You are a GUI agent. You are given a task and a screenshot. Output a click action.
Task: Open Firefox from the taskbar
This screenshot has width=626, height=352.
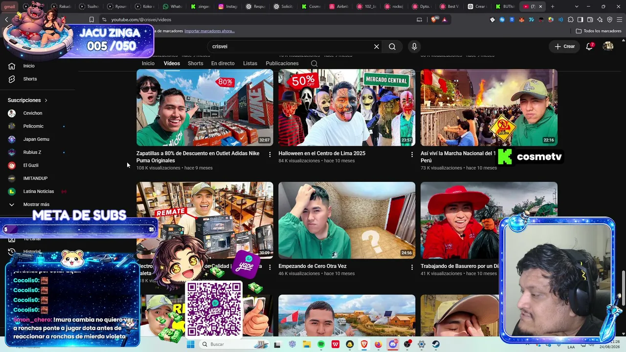click(x=378, y=344)
